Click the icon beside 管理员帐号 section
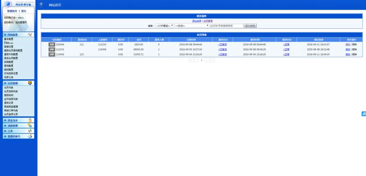 click(x=30, y=136)
